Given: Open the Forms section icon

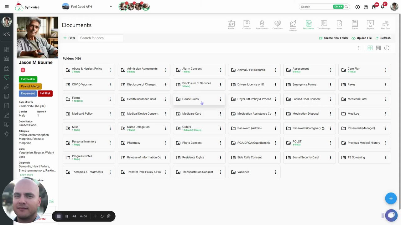Looking at the screenshot, I should [355, 25].
